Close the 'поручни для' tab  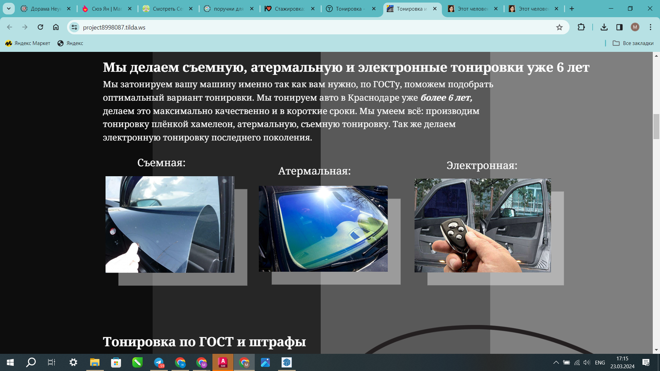coord(252,8)
